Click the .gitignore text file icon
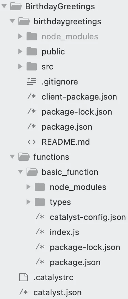128x299 pixels. coord(31,82)
